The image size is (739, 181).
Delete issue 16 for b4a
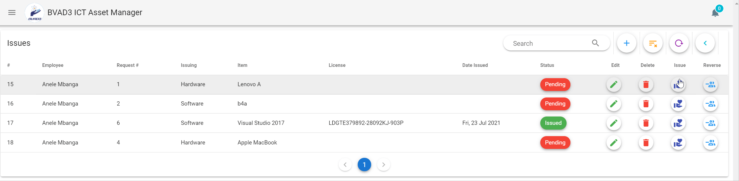(646, 104)
